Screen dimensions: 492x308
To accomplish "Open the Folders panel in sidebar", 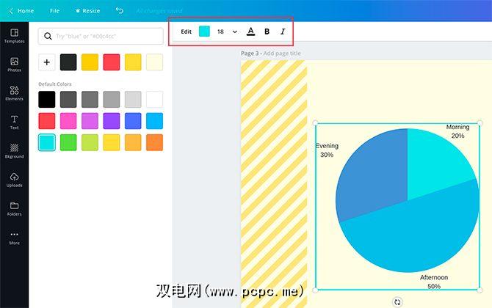I will pos(14,209).
